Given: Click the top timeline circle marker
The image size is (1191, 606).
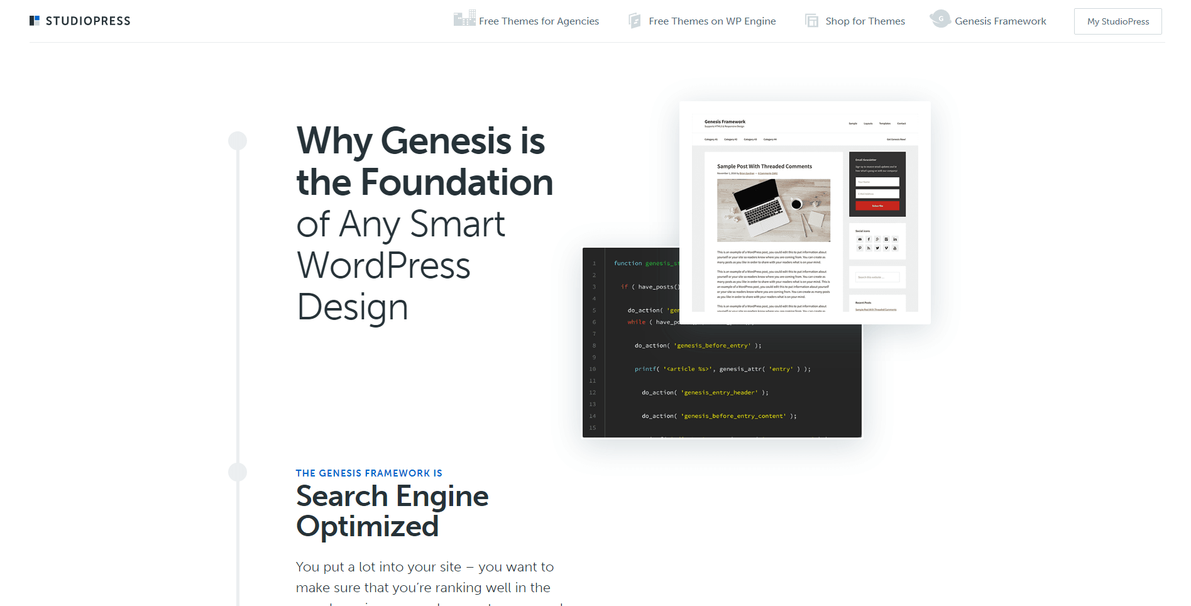Looking at the screenshot, I should [238, 141].
